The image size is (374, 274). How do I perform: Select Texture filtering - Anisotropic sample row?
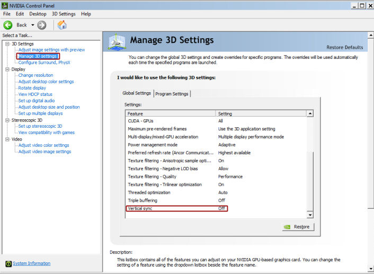pos(216,161)
